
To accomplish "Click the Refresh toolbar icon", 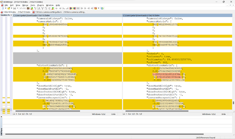I will tap(102, 8).
